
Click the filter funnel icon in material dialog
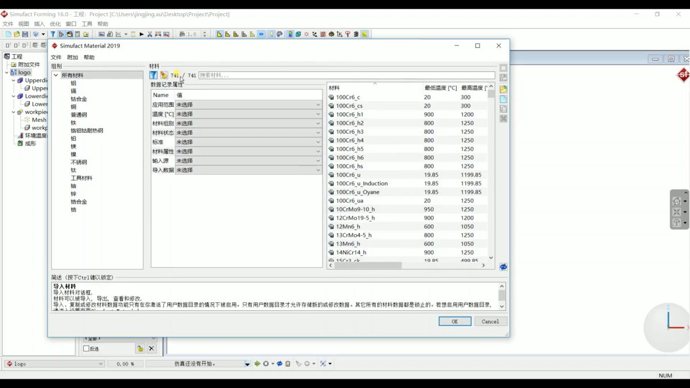[154, 75]
